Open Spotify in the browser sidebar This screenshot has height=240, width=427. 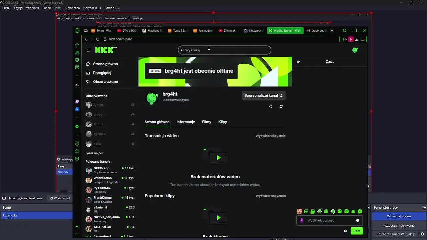[77, 126]
